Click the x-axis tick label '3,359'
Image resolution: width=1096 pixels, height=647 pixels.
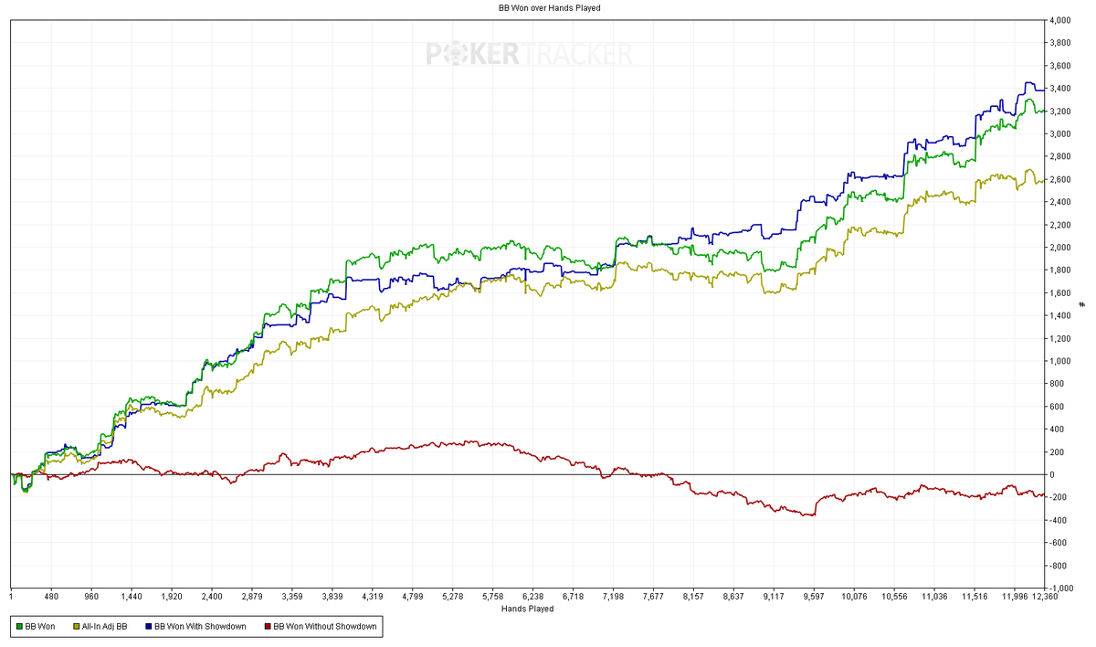292,597
